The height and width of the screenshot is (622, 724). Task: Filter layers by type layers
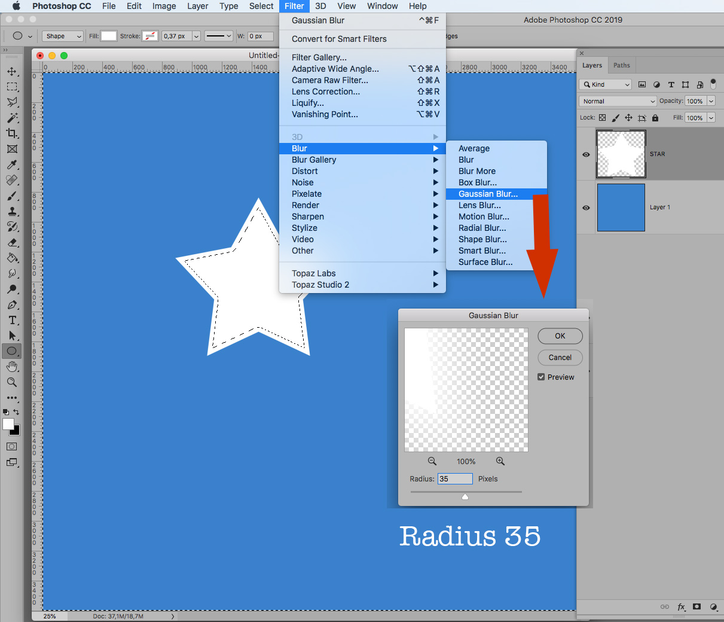pos(671,84)
